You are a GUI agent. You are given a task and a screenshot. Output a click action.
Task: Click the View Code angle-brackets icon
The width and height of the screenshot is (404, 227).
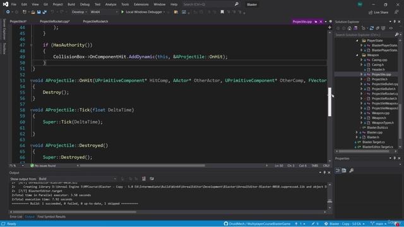point(391,28)
